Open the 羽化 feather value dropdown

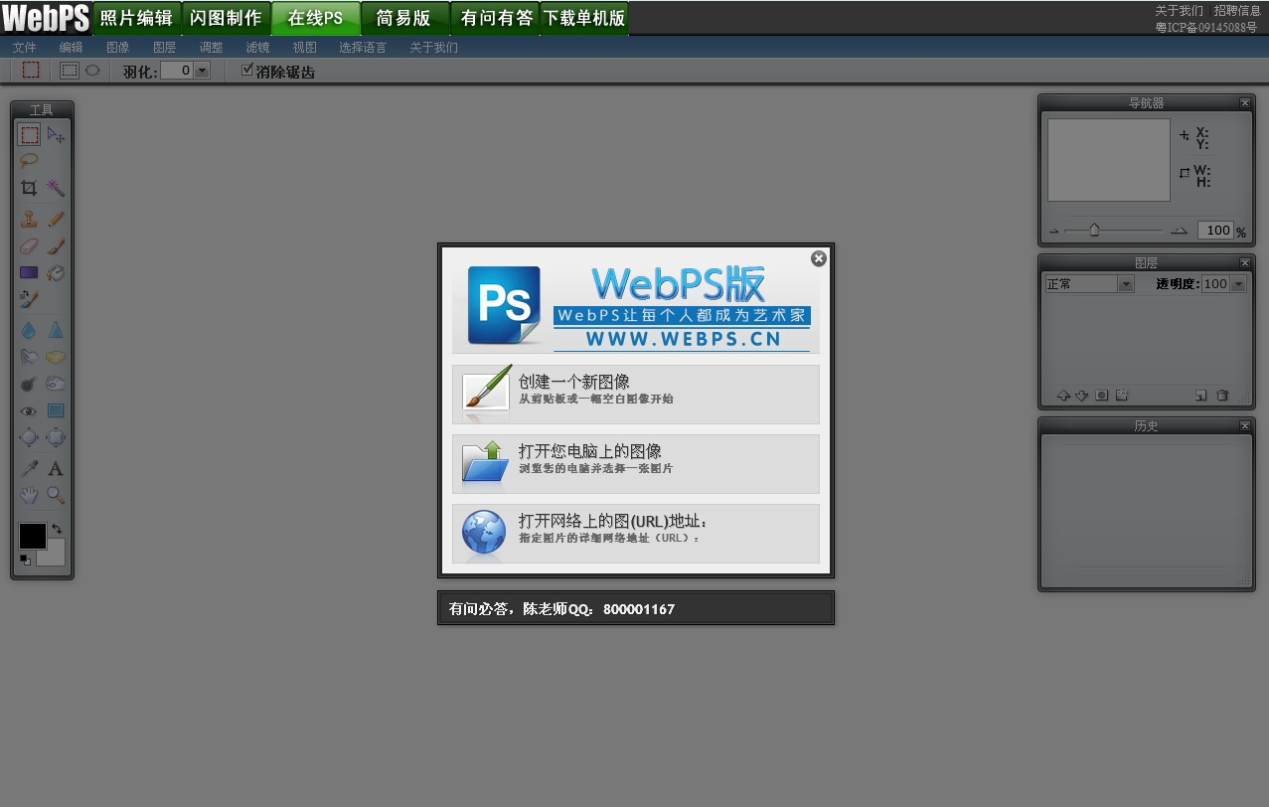coord(203,71)
